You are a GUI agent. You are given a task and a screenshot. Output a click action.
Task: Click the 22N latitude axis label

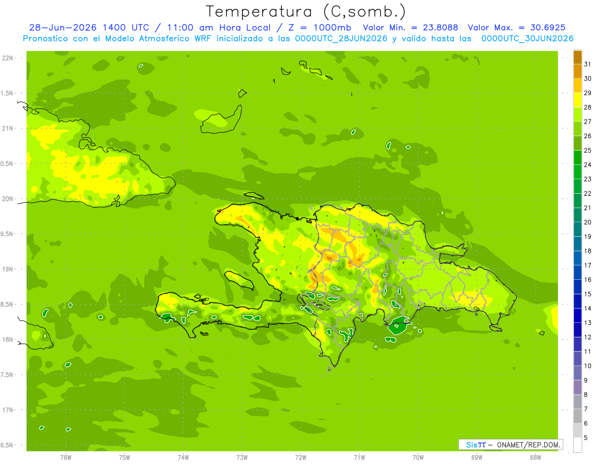(x=9, y=58)
